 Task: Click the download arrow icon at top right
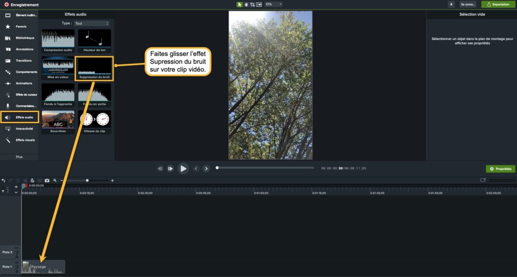tap(451, 4)
